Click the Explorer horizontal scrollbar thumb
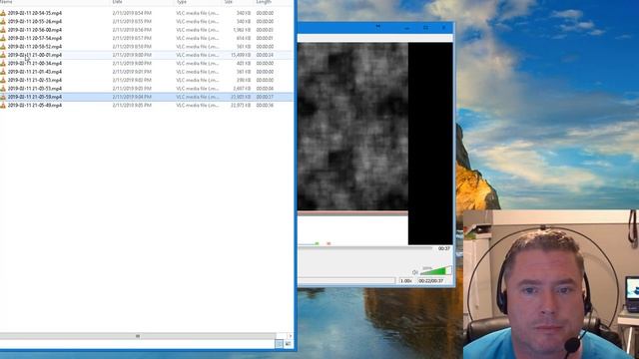Screen dimensions: 639x359 tap(138, 336)
